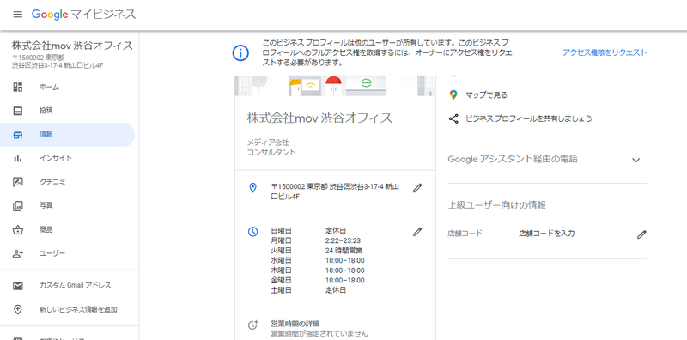Click the コンサルタント category text

pos(271,153)
